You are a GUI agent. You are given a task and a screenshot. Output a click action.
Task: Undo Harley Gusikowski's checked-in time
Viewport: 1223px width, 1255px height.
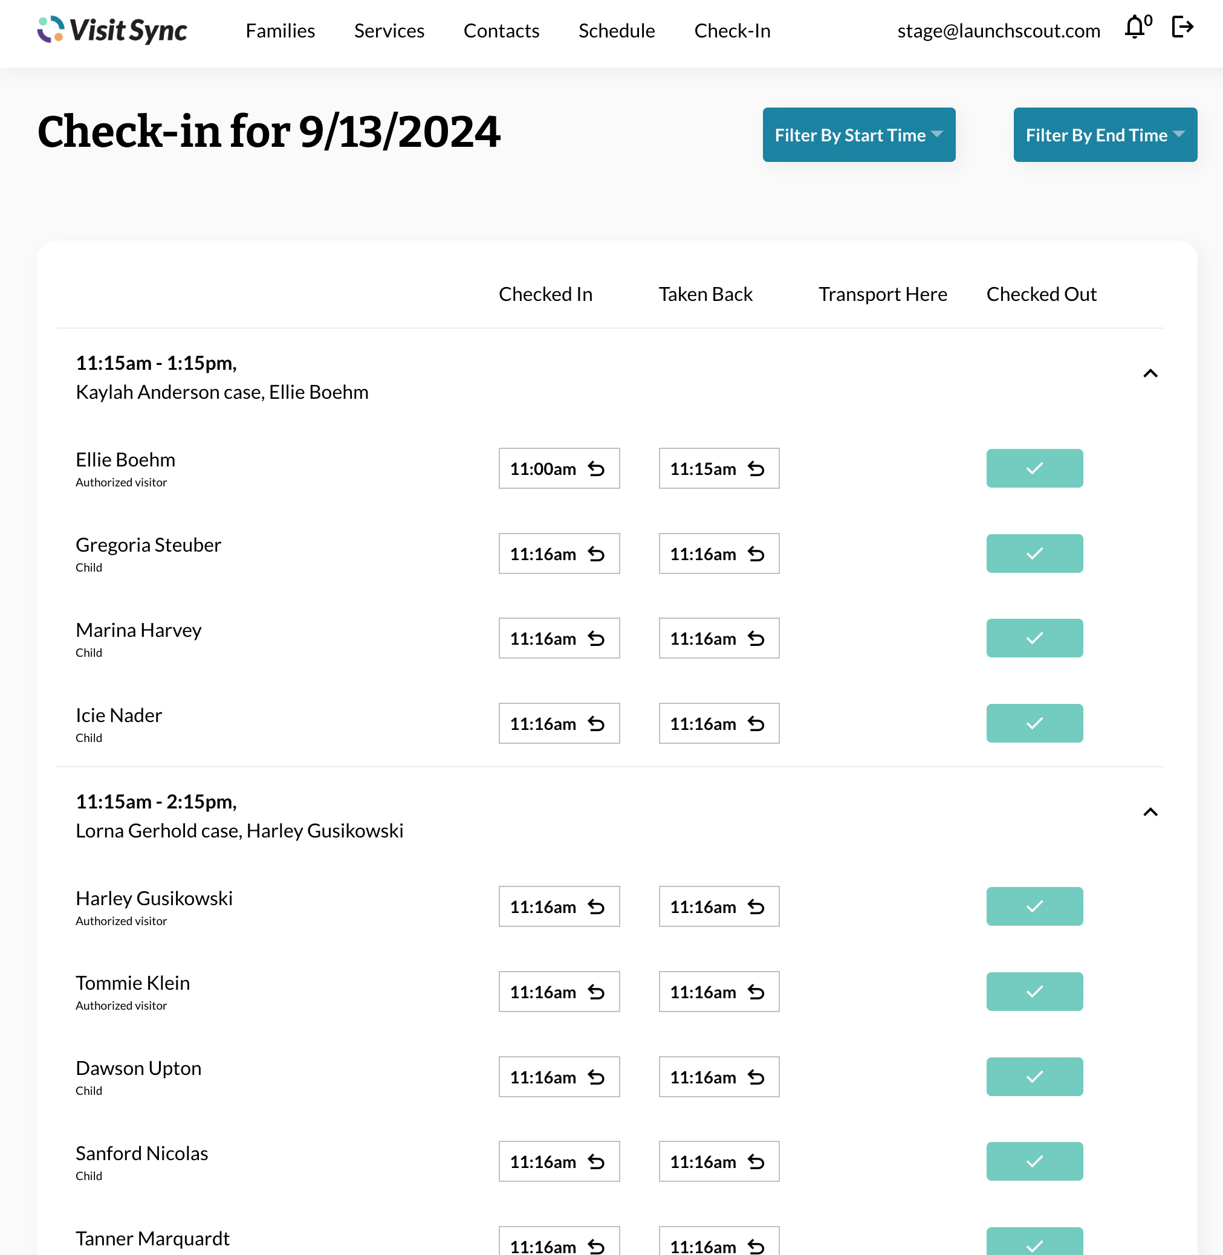click(596, 907)
